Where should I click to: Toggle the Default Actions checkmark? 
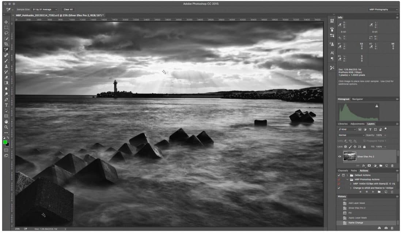tap(339, 175)
